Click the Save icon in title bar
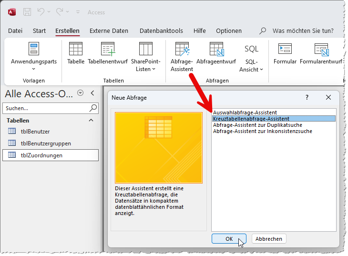 click(28, 12)
